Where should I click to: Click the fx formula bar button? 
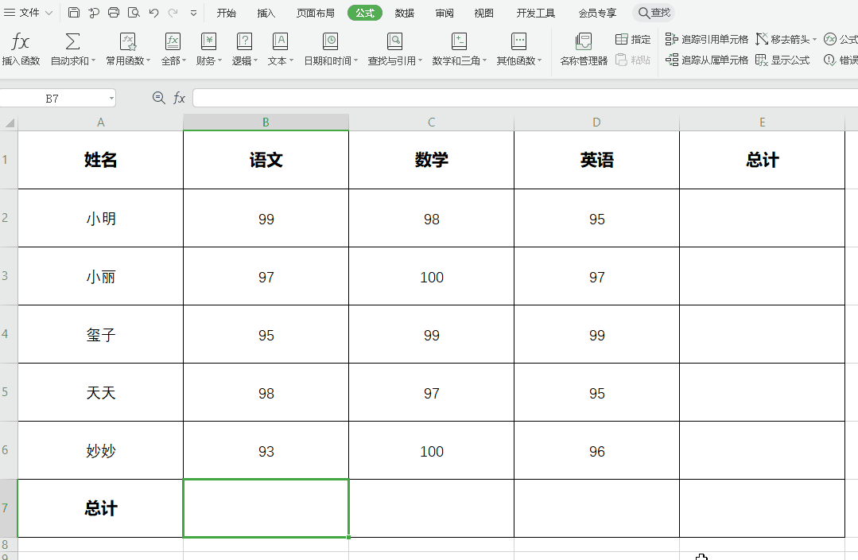[179, 97]
